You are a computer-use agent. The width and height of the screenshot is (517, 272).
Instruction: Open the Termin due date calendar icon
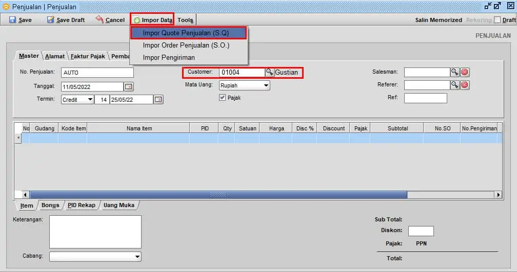[158, 99]
